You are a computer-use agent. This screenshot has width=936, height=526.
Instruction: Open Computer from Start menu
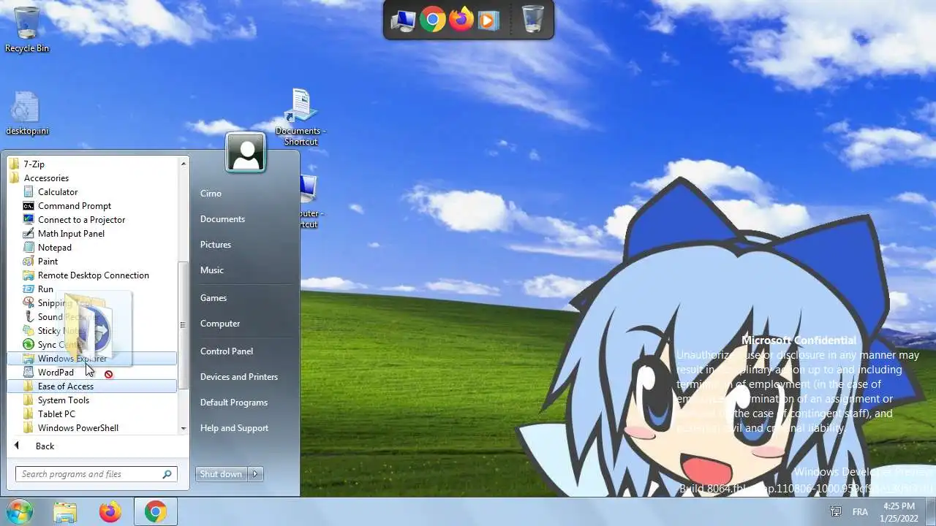tap(220, 324)
